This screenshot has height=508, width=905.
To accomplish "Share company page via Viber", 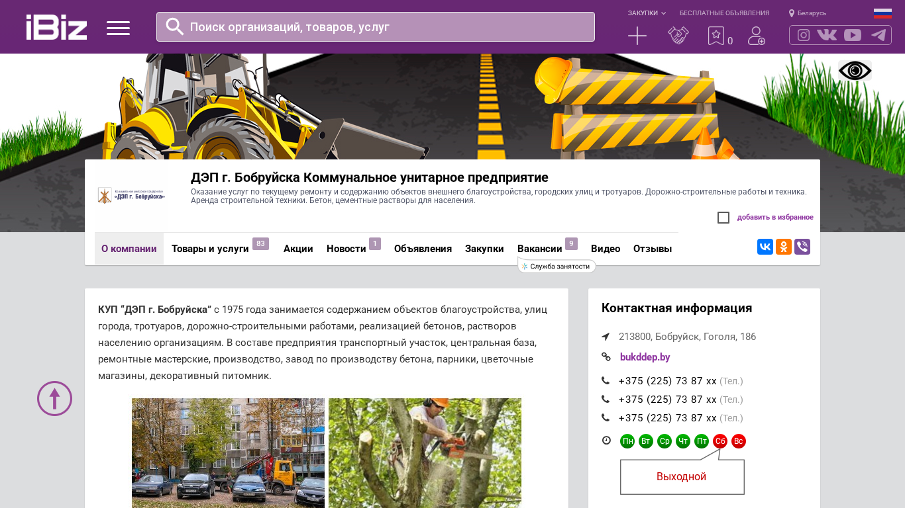I will [802, 247].
